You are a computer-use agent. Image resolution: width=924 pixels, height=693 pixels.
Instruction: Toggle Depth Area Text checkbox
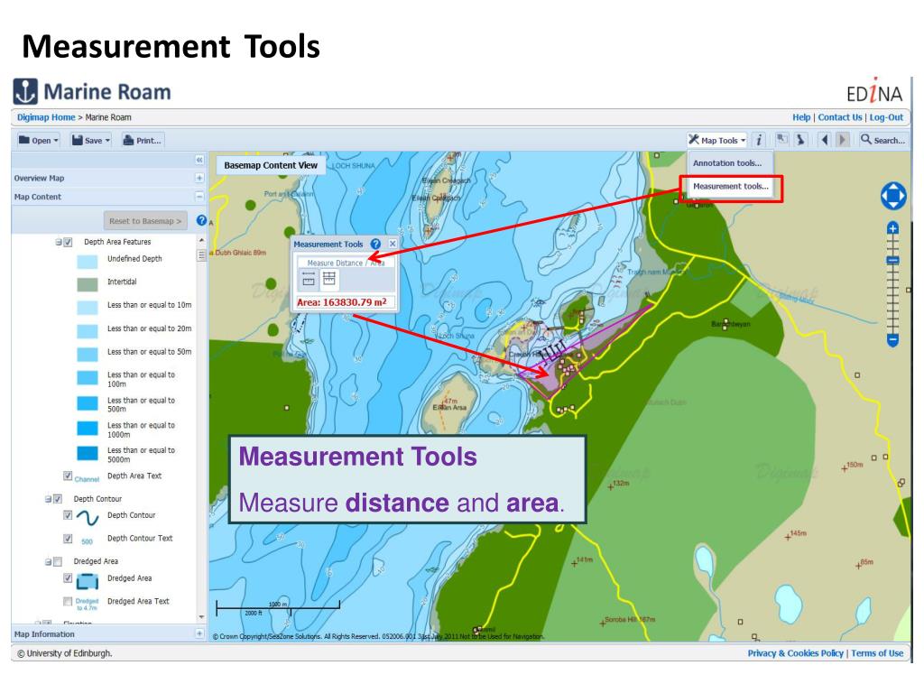(x=68, y=476)
